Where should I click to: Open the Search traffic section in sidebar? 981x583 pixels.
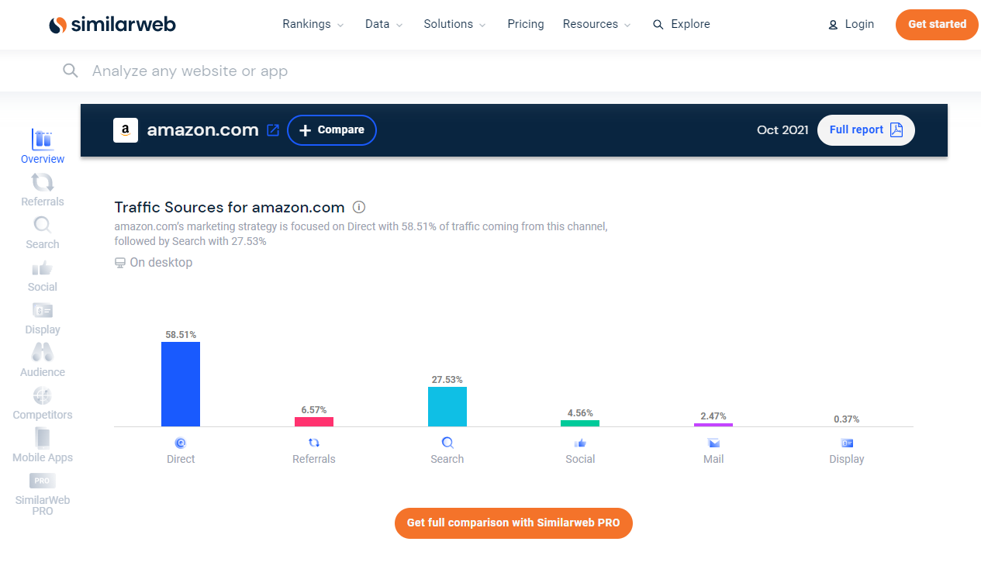(x=42, y=233)
